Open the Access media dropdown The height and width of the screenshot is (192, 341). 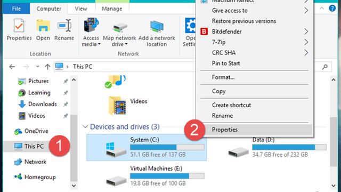[x=91, y=32]
